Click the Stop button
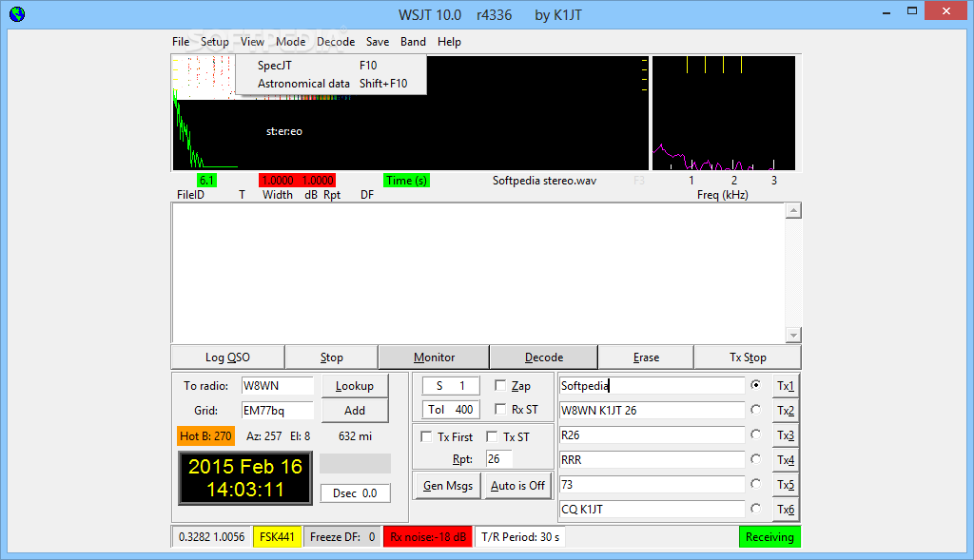The width and height of the screenshot is (974, 560). (332, 357)
